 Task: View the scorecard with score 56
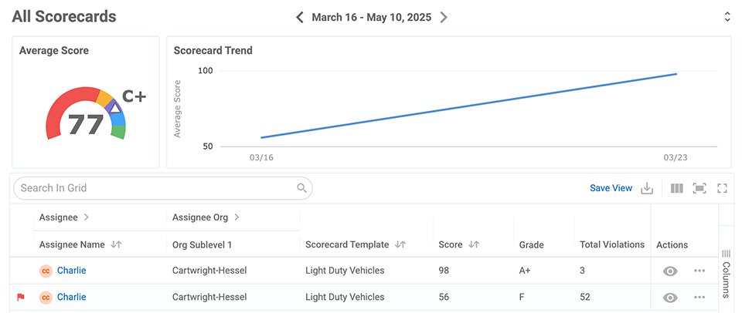[x=670, y=298]
